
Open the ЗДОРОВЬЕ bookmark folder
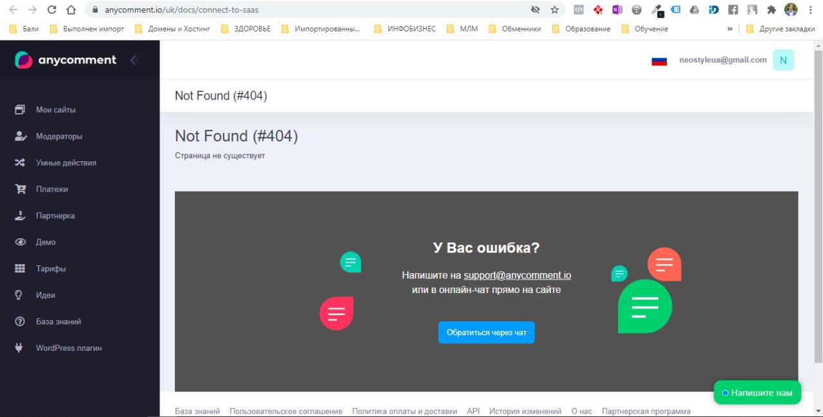245,29
